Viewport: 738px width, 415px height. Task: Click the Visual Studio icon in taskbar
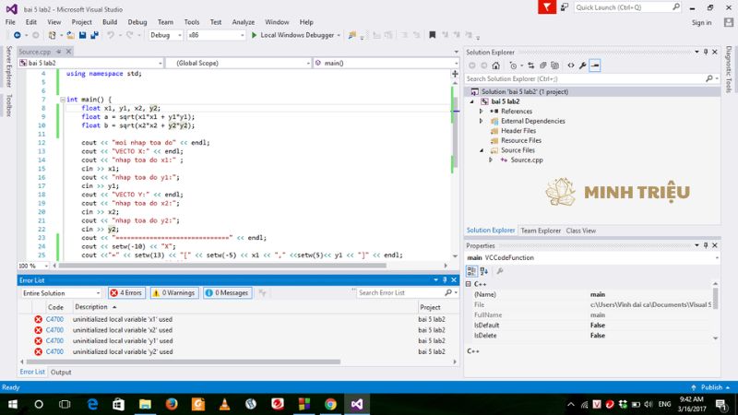click(x=357, y=404)
